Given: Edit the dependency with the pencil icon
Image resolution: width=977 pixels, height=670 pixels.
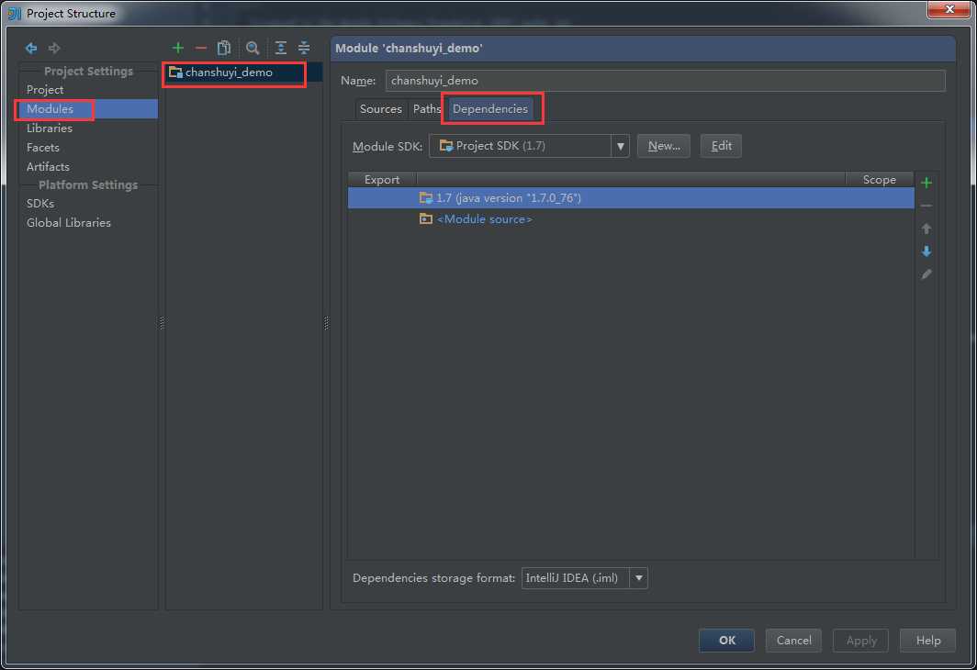Looking at the screenshot, I should (x=926, y=274).
